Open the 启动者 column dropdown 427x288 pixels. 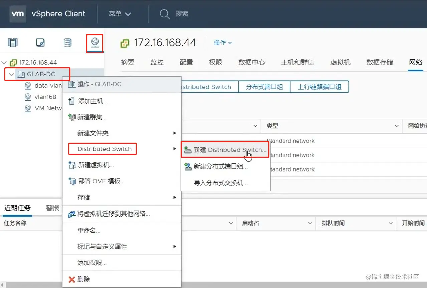point(310,223)
